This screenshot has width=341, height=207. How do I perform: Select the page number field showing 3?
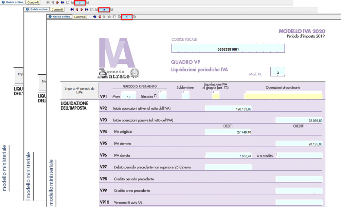127,17
